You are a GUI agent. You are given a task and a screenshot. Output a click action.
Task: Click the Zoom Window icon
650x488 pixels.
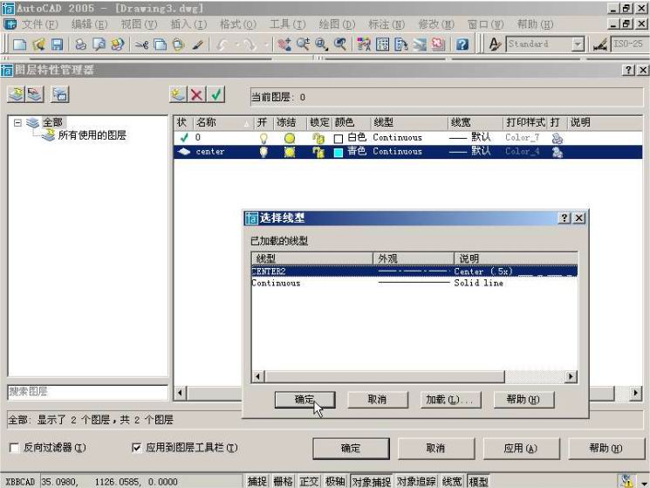pyautogui.click(x=321, y=44)
